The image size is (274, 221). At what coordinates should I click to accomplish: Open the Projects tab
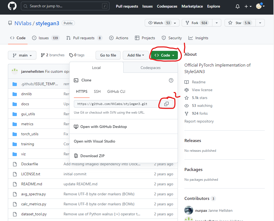pyautogui.click(x=145, y=38)
